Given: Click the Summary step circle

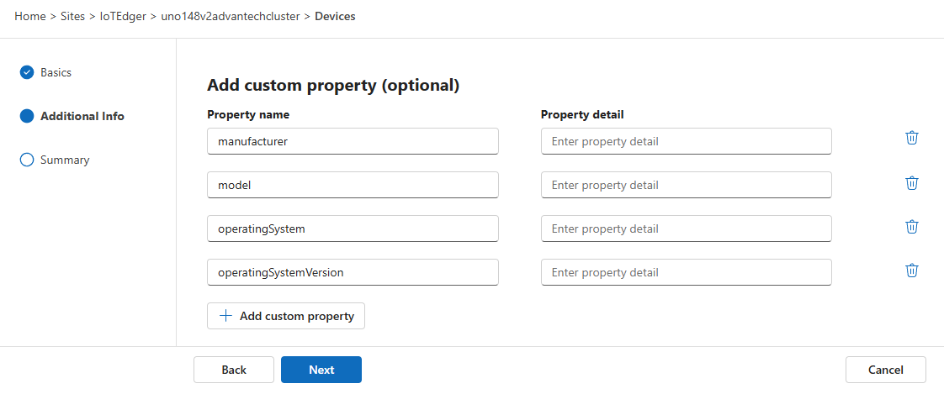Looking at the screenshot, I should click(27, 160).
